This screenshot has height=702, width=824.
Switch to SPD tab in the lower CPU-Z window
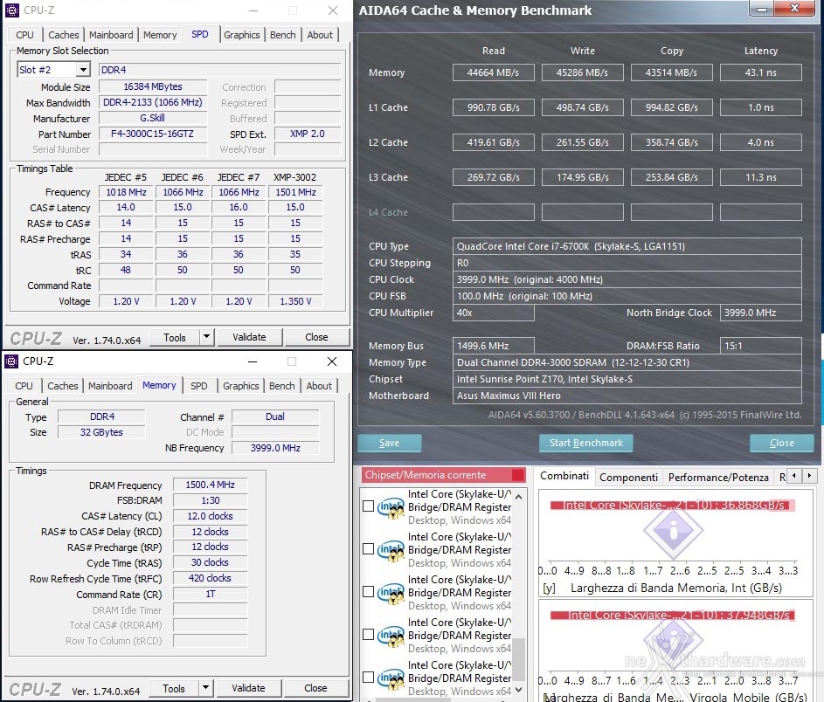(x=198, y=386)
